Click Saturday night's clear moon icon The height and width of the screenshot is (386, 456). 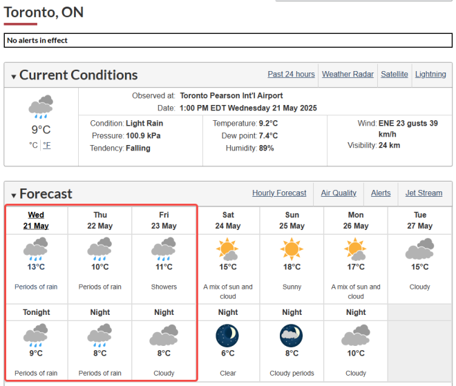227,336
